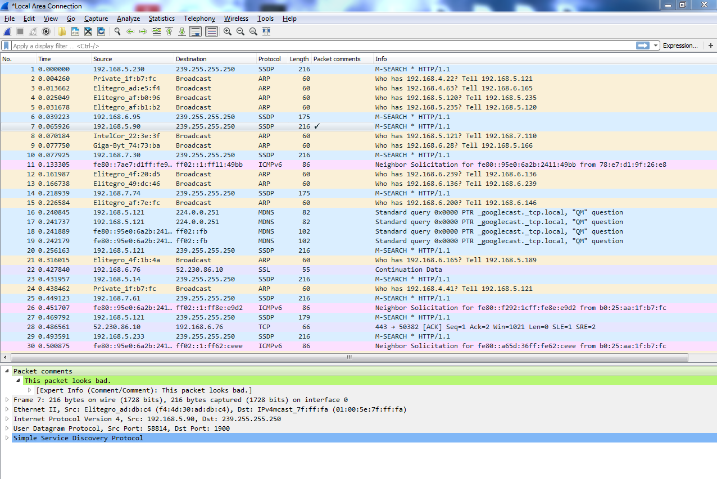Click the open capture file folder icon
The image size is (717, 479).
click(62, 31)
